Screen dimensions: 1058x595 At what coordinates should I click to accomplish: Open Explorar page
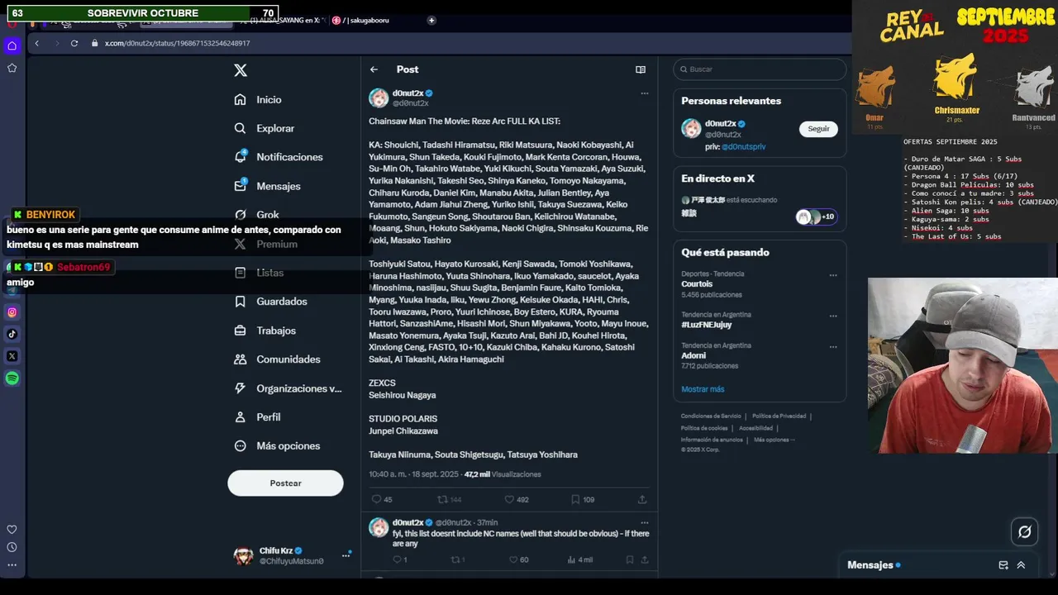click(x=264, y=128)
